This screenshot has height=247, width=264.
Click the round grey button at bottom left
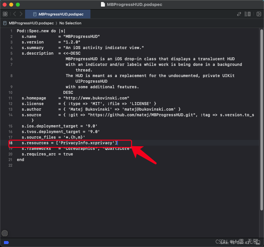point(5,233)
